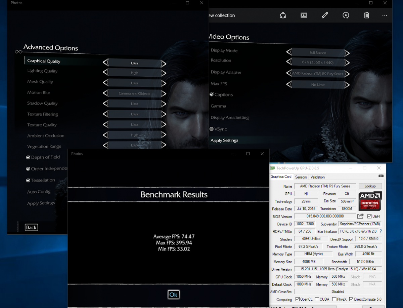Click left arrow for Shadow Quality
403x308 pixels.
click(x=105, y=104)
